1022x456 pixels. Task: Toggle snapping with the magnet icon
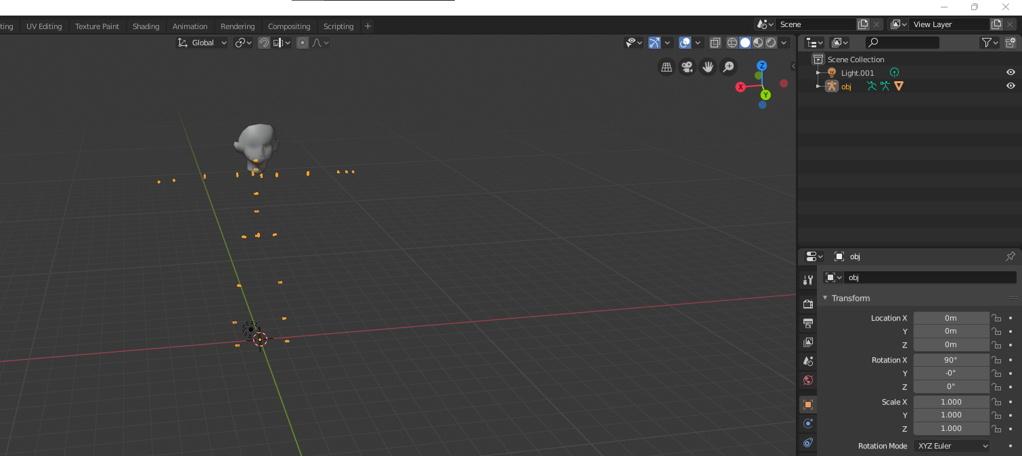[x=264, y=42]
